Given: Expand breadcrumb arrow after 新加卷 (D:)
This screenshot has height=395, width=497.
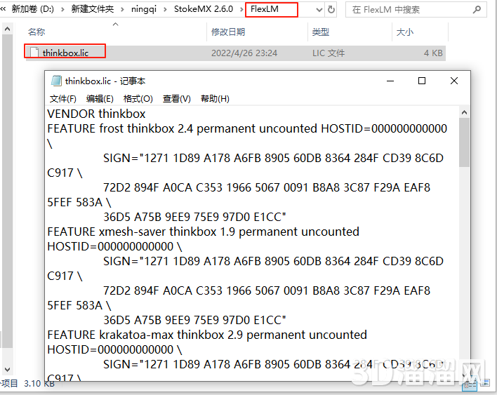Looking at the screenshot, I should [x=62, y=10].
